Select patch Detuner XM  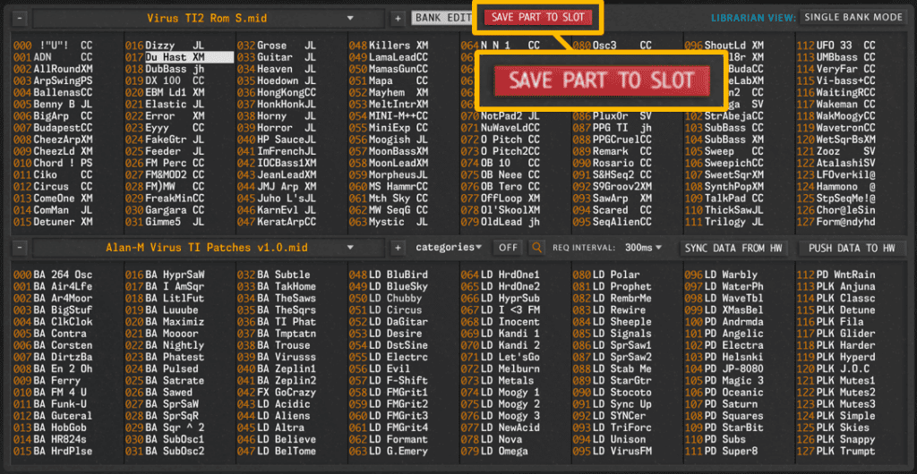(x=53, y=222)
